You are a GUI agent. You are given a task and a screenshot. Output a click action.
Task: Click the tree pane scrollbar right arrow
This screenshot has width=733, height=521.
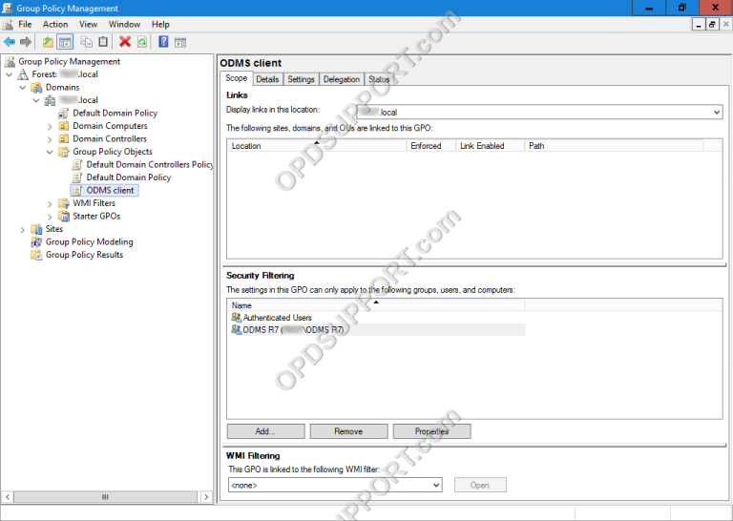tap(206, 497)
